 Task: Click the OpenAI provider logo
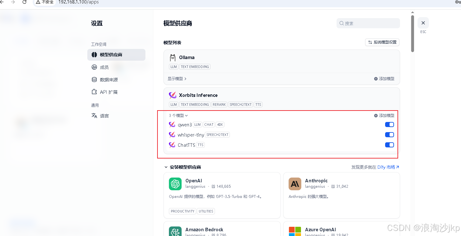point(175,184)
